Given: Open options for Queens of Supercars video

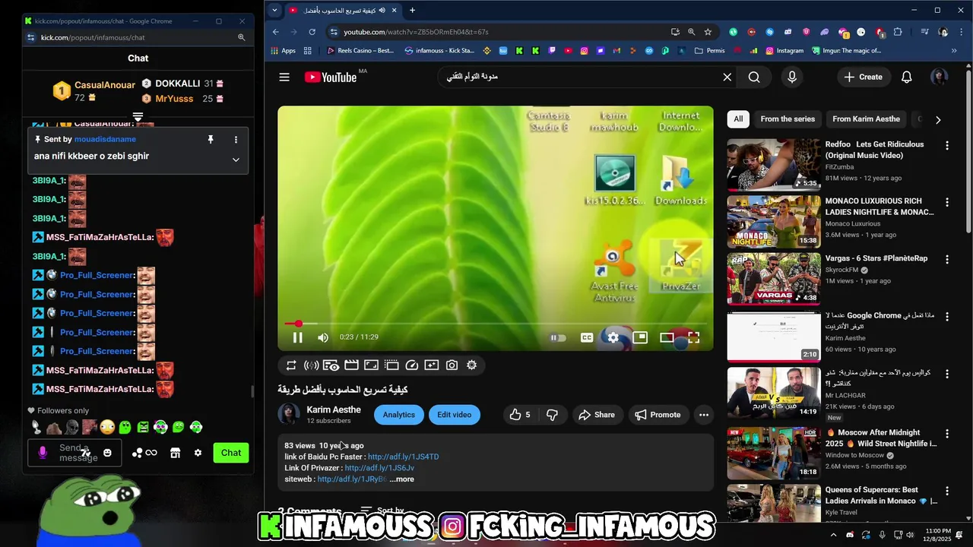Looking at the screenshot, I should [x=947, y=491].
